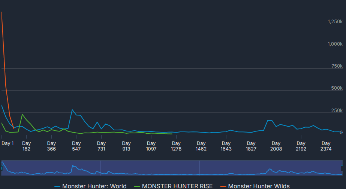
Task: Click the "Day 1827" axis label
Action: [251, 146]
